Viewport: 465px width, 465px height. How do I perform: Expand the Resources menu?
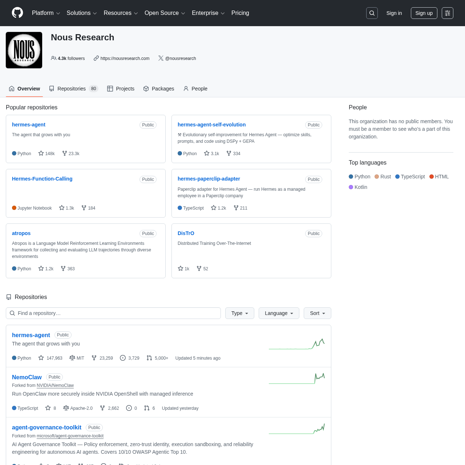click(x=121, y=13)
